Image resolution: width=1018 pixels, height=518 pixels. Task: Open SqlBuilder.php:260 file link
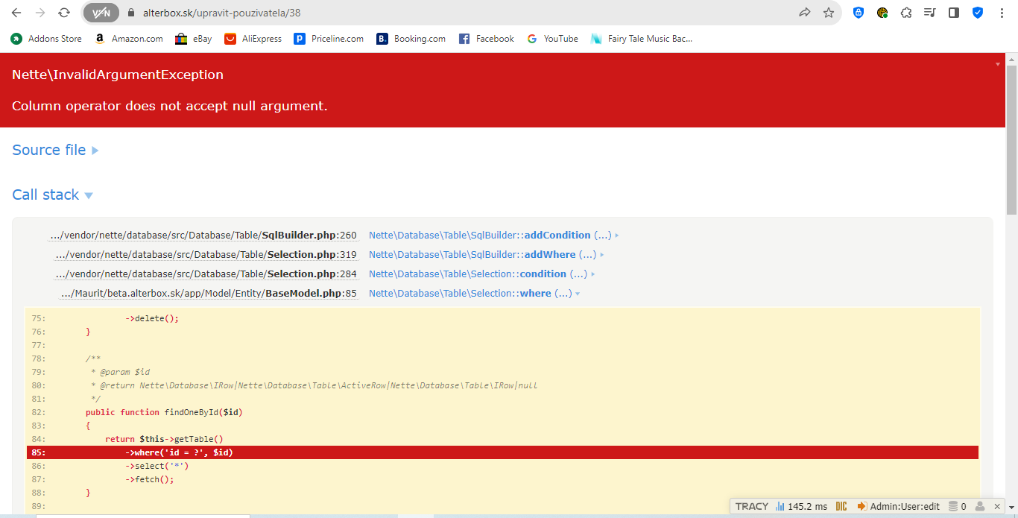tap(203, 235)
